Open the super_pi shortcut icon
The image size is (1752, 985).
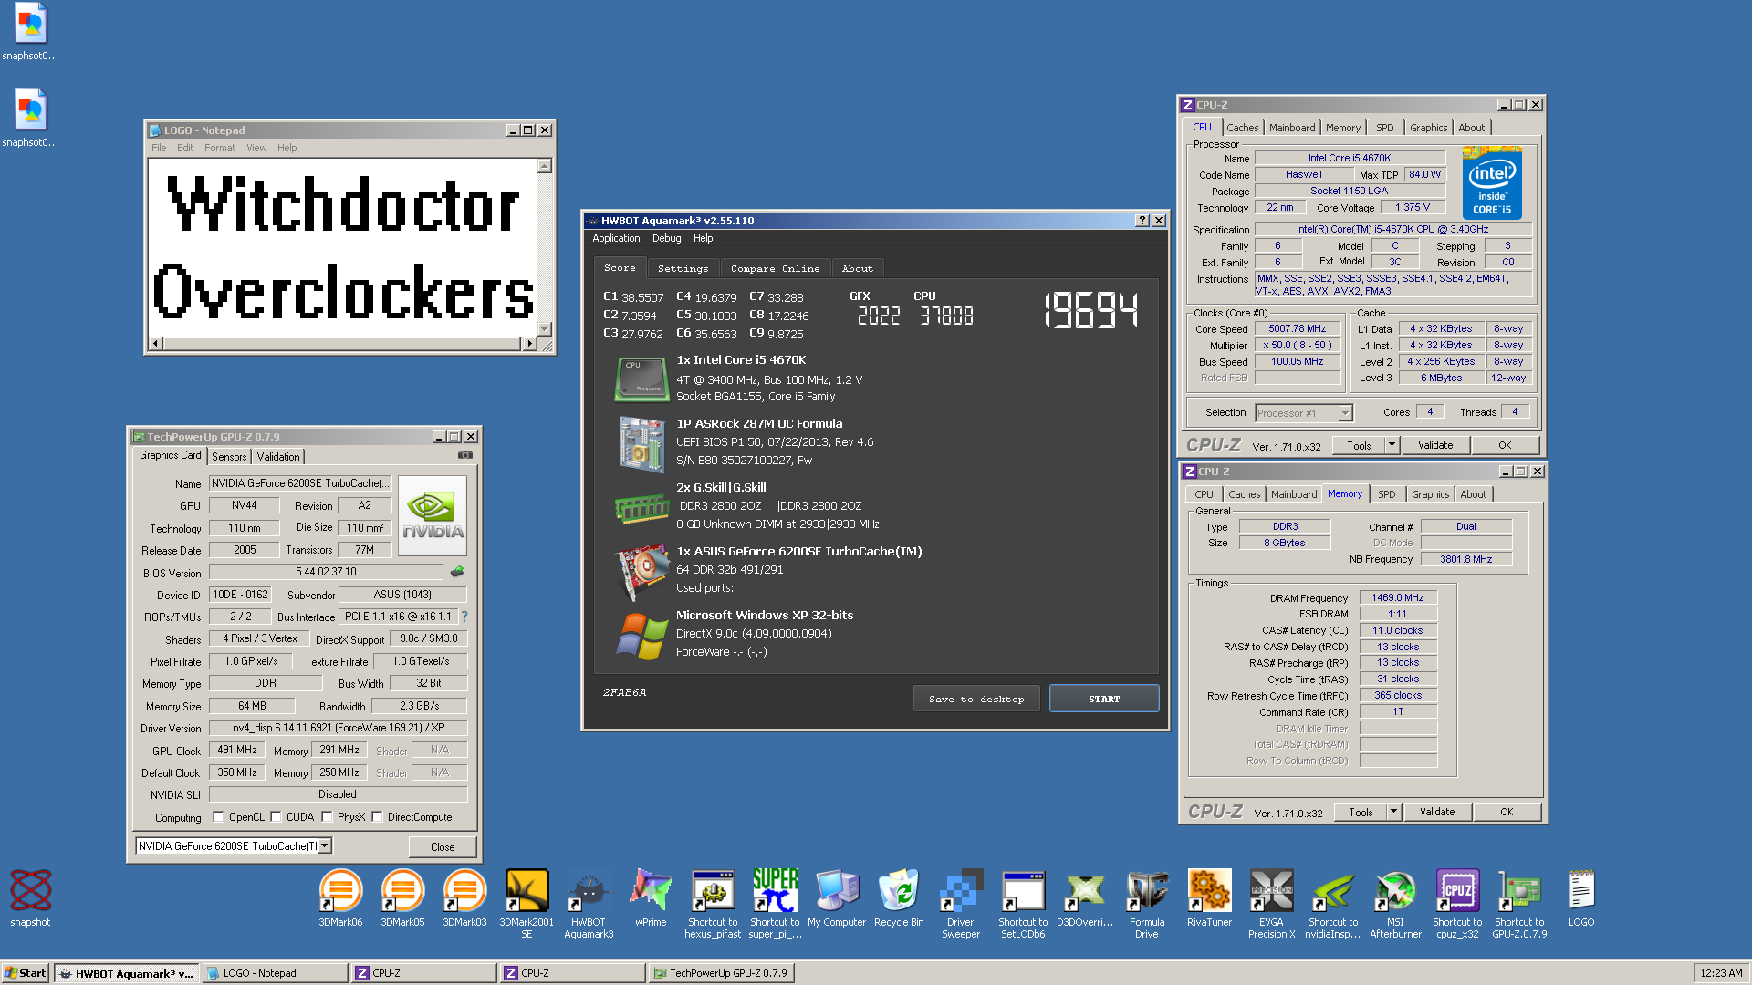775,903
